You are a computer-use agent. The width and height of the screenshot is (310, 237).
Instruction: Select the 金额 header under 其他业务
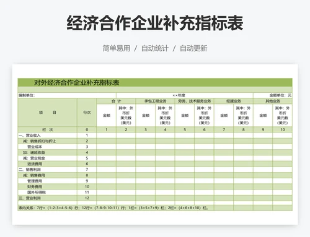(x=263, y=115)
